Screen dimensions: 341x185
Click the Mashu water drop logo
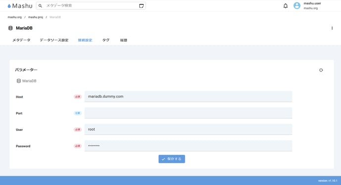tap(9, 6)
